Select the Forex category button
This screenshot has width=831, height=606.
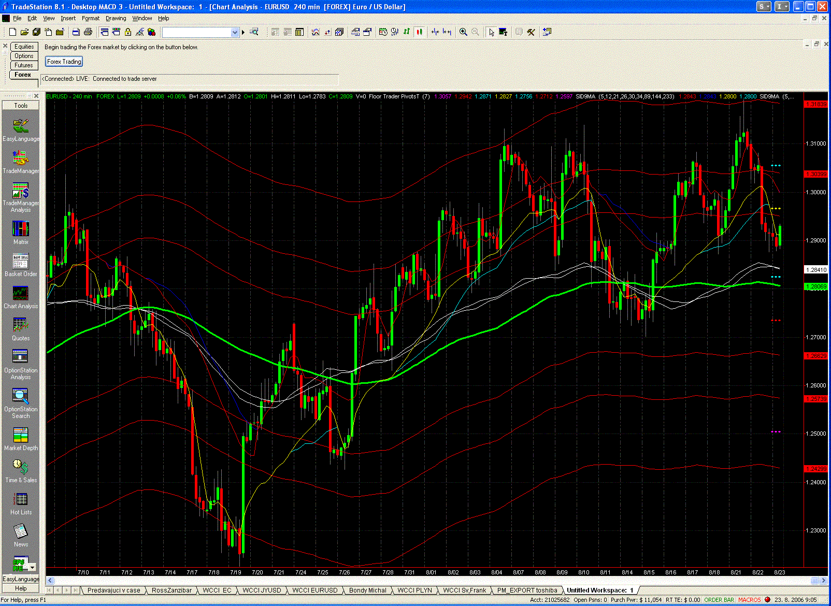(24, 75)
